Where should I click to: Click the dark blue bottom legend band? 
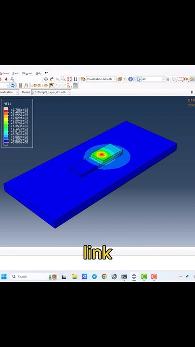(x=6, y=141)
